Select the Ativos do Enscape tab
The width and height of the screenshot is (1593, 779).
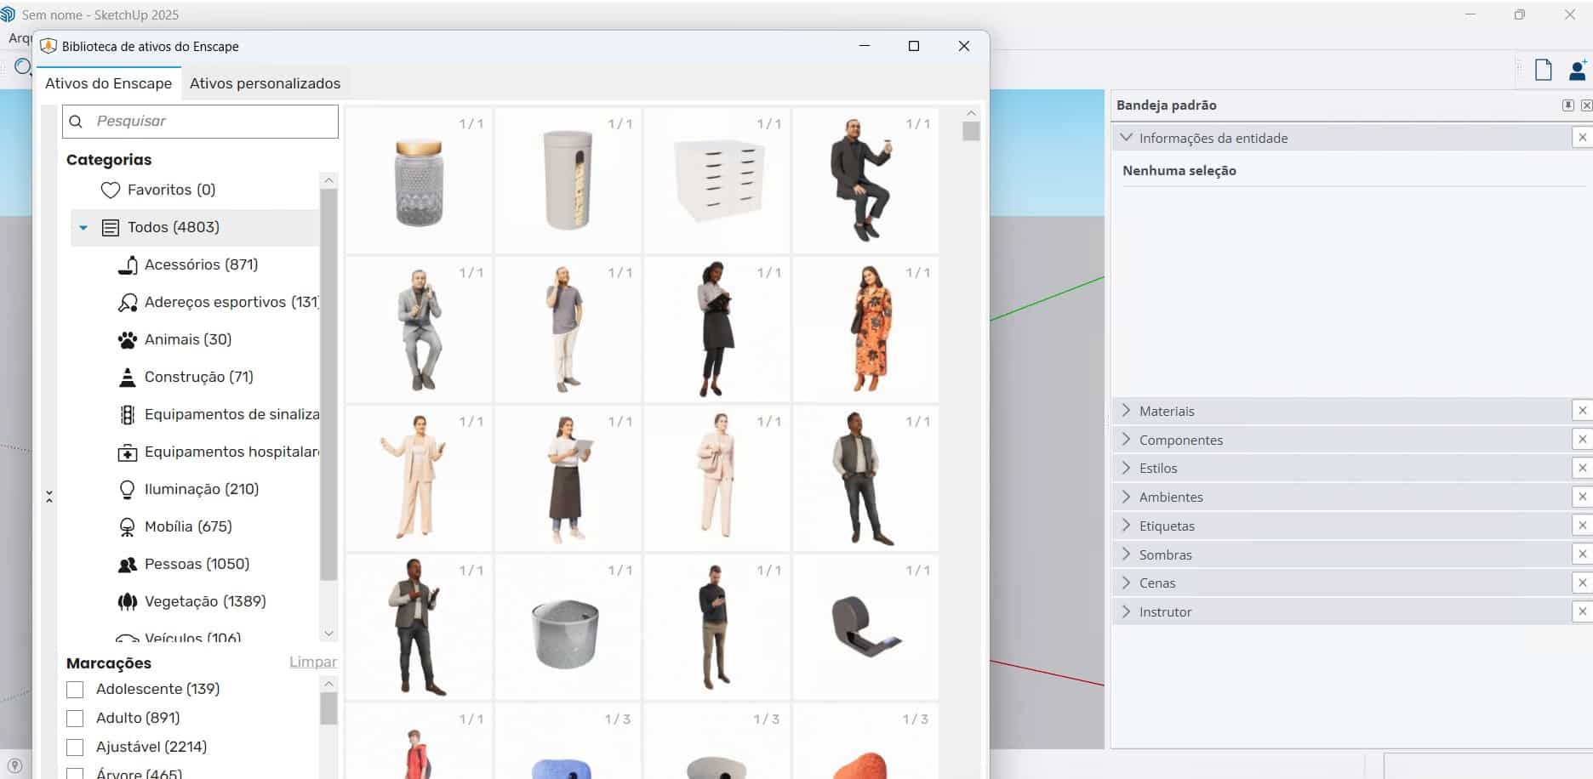[x=108, y=83]
